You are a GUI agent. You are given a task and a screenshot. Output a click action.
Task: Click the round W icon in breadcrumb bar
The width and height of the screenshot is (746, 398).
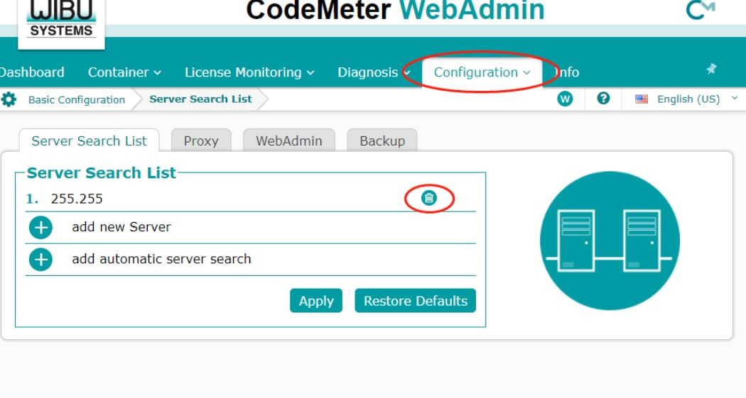(565, 99)
